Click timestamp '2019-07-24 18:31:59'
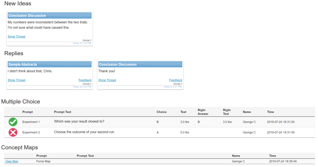Viewport: 318px width, 167px height. (281, 132)
